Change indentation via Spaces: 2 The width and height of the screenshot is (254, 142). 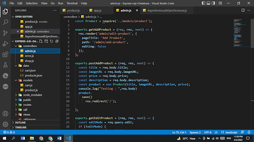[195, 132]
